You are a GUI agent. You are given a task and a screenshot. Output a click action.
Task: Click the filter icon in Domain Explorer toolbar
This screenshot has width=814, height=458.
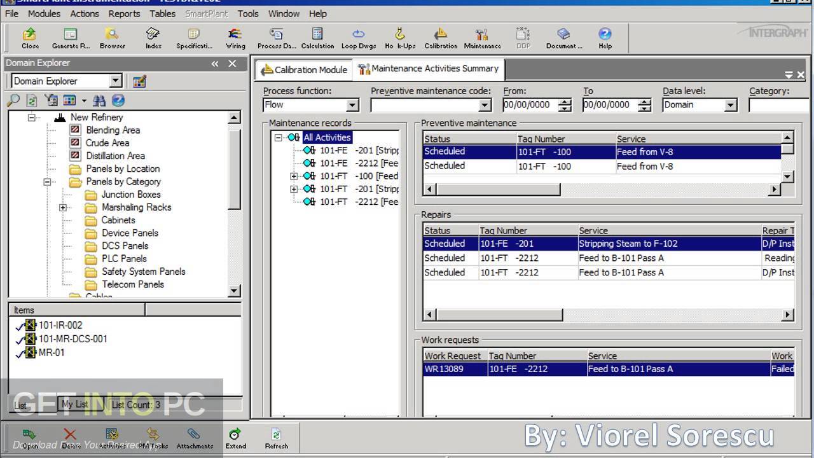[51, 101]
